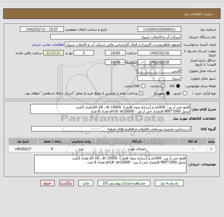The width and height of the screenshot is (224, 217).
Task: Click the توضیحات خریدار text area
Action: click(110, 164)
